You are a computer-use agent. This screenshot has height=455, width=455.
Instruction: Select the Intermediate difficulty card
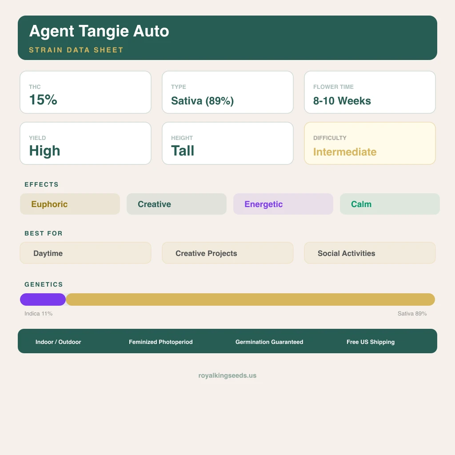(370, 144)
